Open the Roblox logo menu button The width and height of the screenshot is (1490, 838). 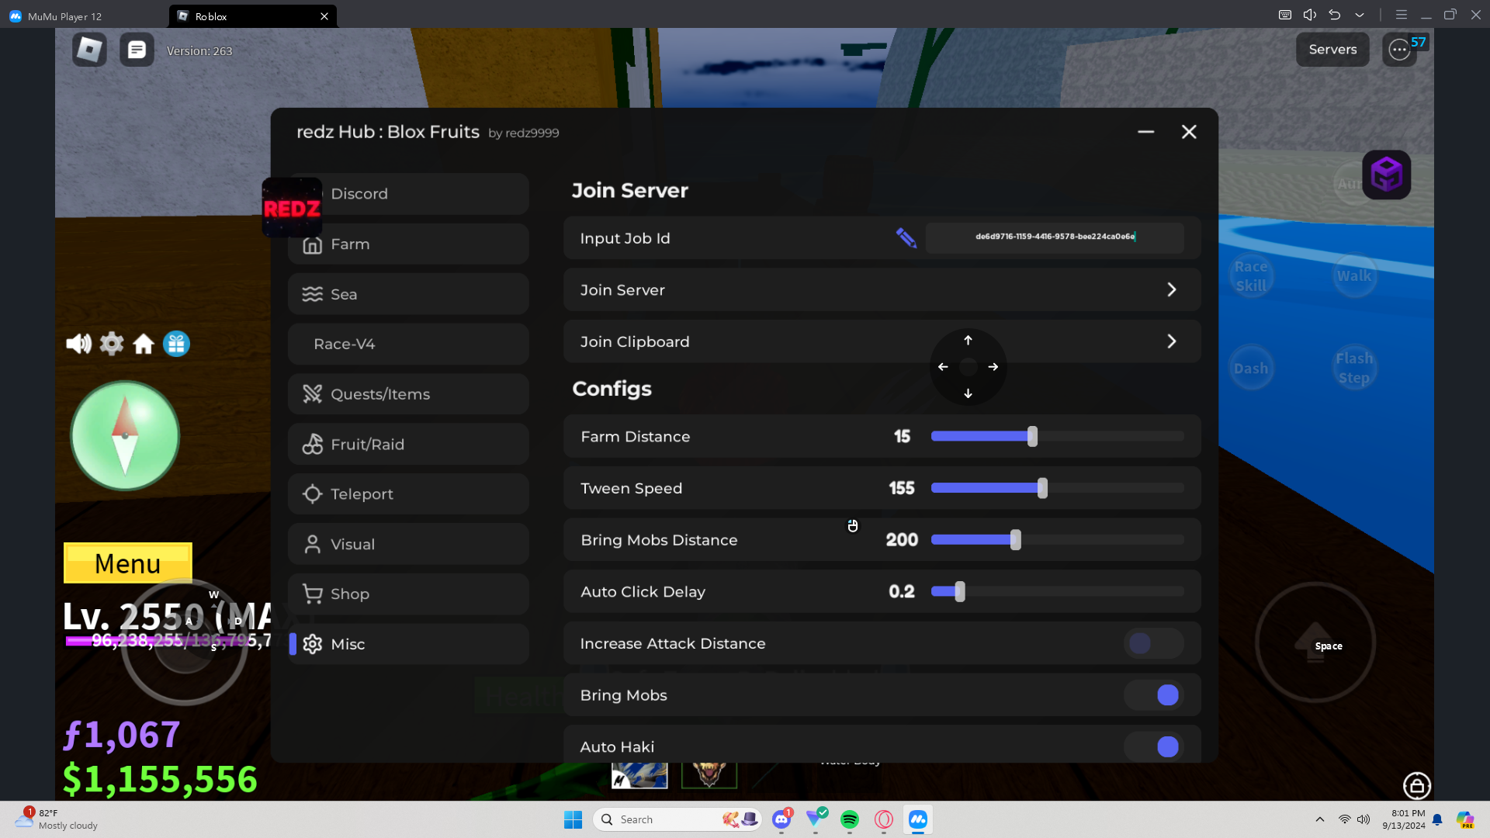(x=89, y=50)
